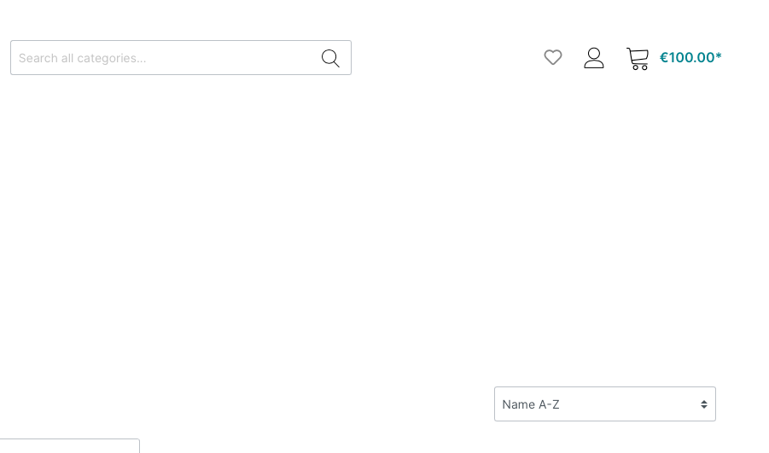Expand sort options showing Name A-Z
769x453 pixels.
click(605, 404)
